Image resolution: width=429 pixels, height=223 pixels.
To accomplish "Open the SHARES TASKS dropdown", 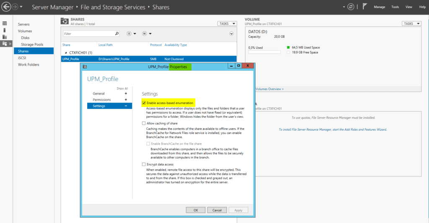I will [227, 23].
